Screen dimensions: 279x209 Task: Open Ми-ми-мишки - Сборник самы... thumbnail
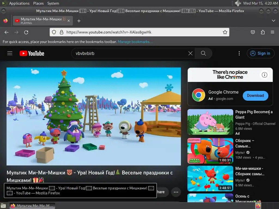[x=210, y=179]
